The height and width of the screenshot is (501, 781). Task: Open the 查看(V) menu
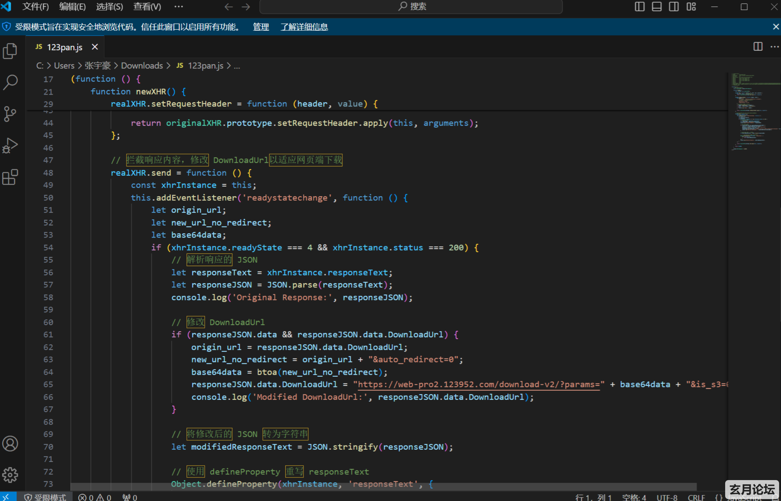tap(147, 6)
